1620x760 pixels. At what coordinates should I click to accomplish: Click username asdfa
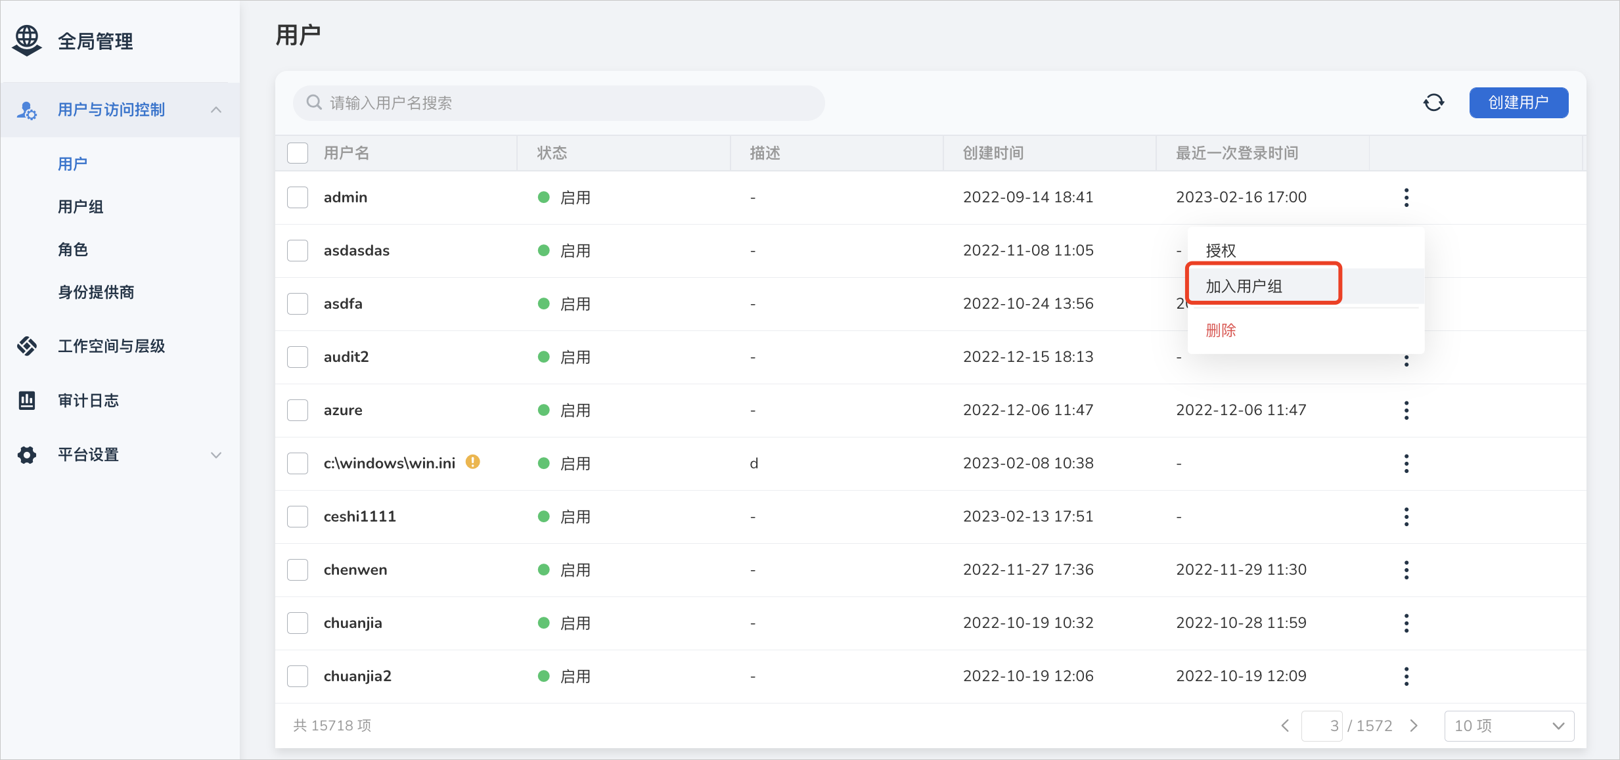pos(343,304)
